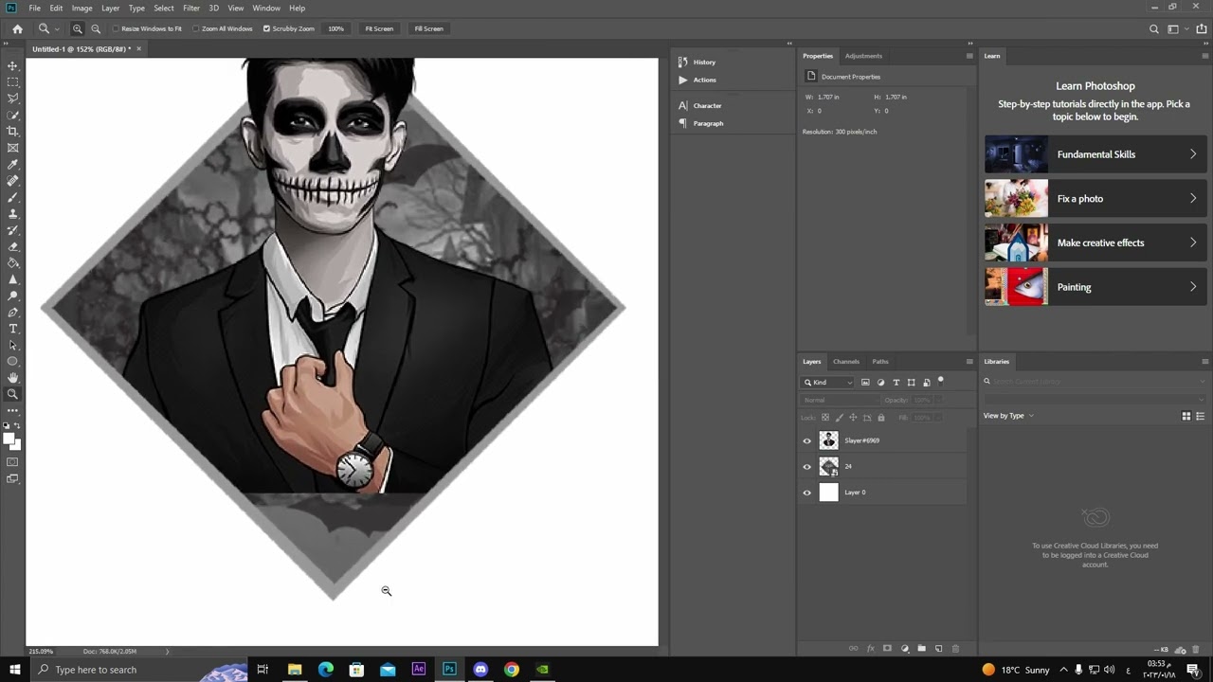1213x682 pixels.
Task: Open the Image menu
Action: [82, 8]
